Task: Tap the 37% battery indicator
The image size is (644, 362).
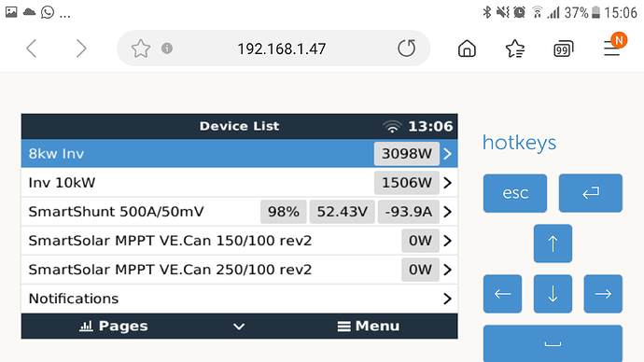Action: [x=582, y=13]
